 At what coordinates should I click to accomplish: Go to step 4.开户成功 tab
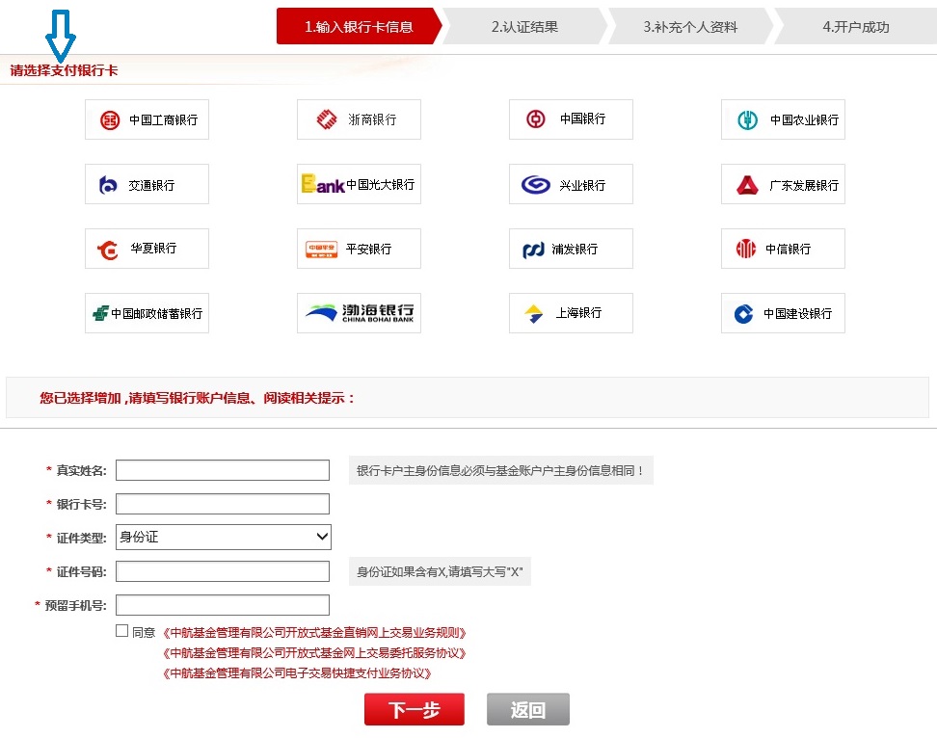tap(856, 26)
